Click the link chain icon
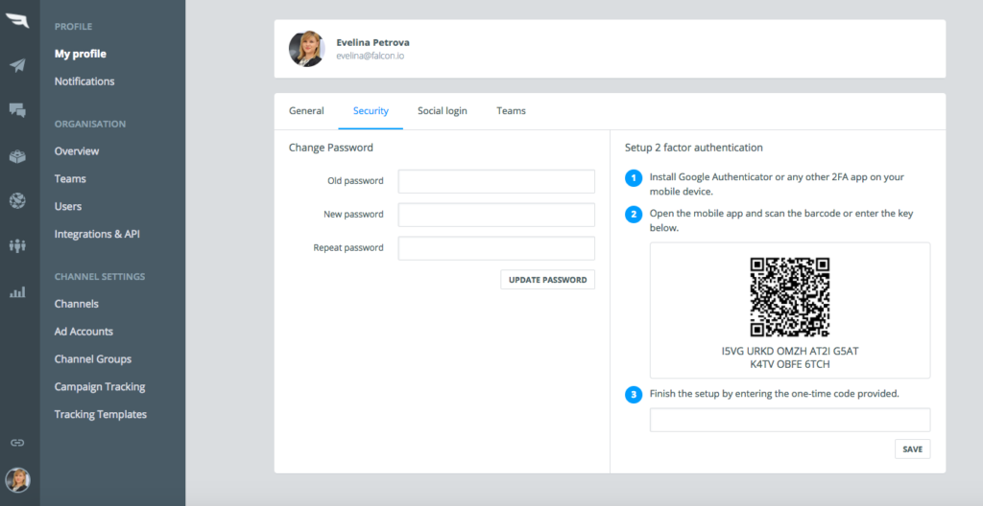This screenshot has width=983, height=506. point(17,443)
